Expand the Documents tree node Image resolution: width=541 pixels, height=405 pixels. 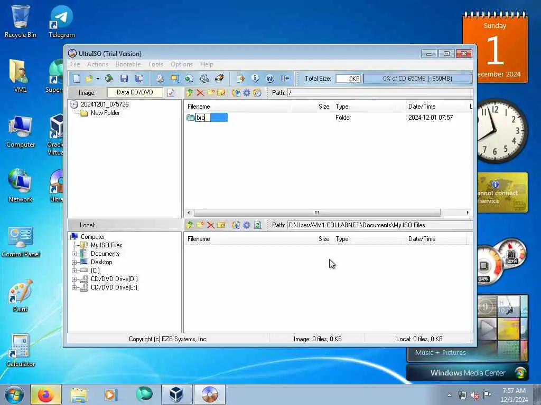tap(74, 254)
